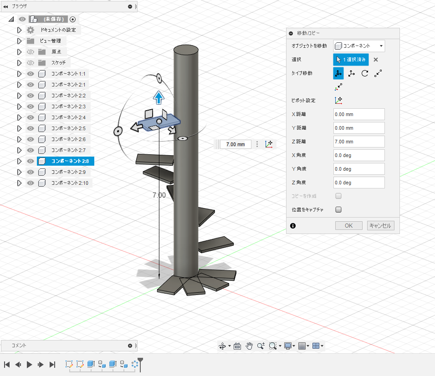Click the Browser panel double-arrow icon
This screenshot has height=376, width=435.
click(x=5, y=6)
